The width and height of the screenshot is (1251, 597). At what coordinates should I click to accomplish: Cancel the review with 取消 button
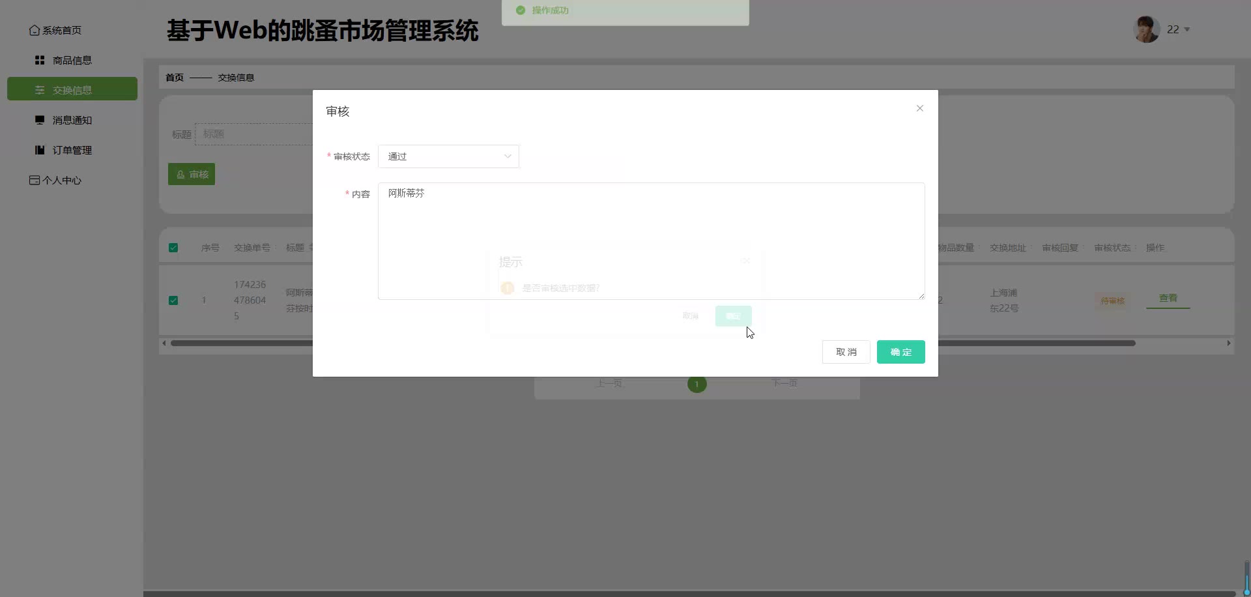846,352
